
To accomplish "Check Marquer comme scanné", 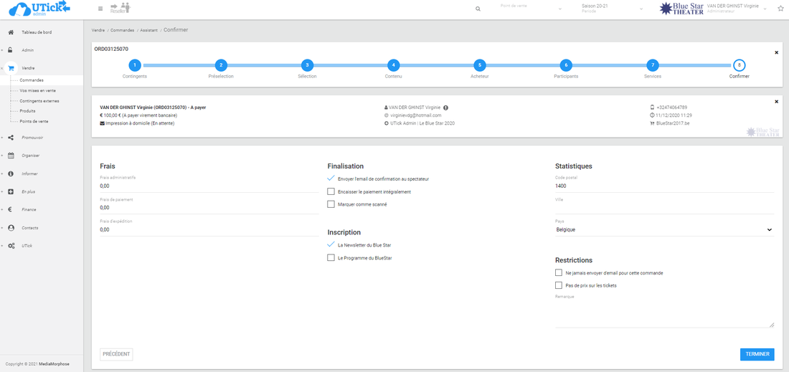I will tap(331, 204).
